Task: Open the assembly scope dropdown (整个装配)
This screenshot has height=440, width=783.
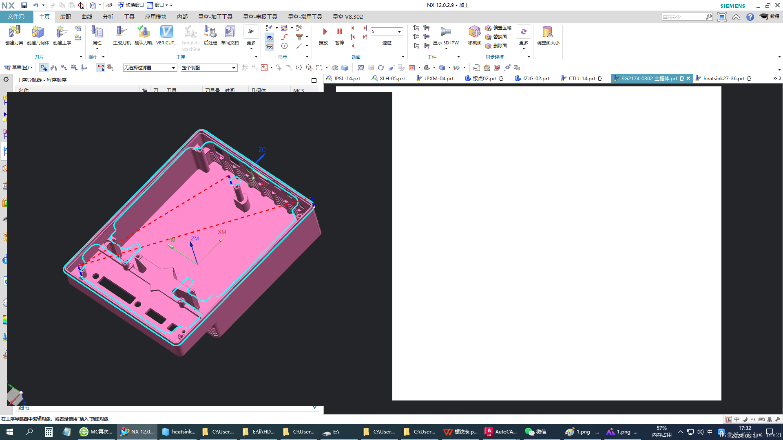Action: [x=209, y=68]
